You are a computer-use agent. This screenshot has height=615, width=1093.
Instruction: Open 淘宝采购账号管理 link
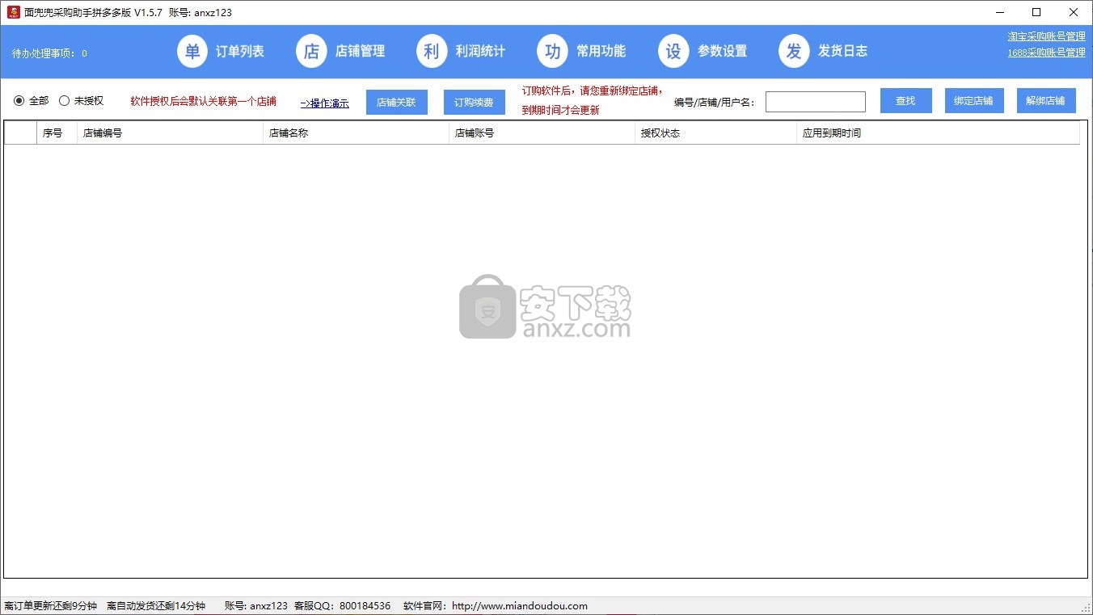1046,36
